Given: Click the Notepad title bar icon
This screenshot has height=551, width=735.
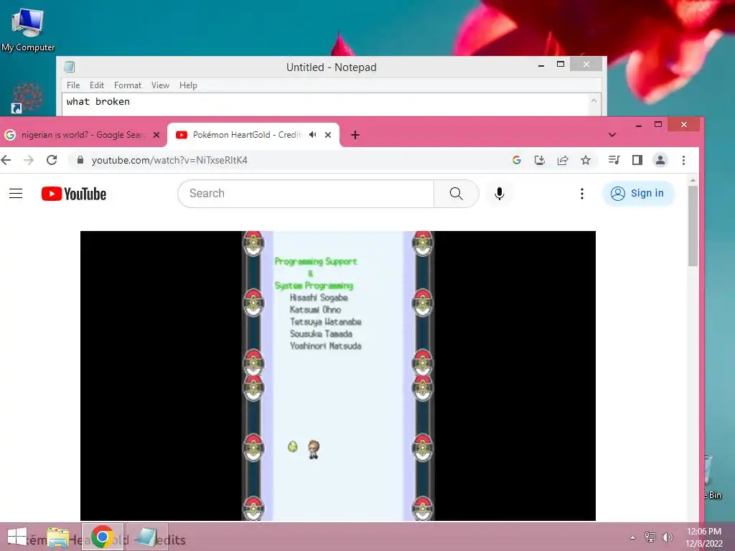Looking at the screenshot, I should pos(70,67).
